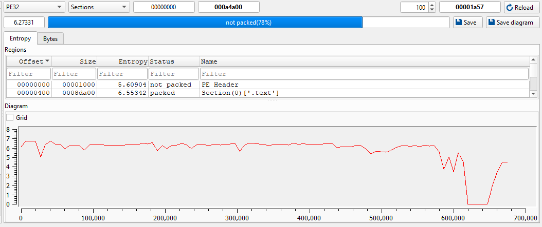Enable the Grid checkbox

pos(10,117)
